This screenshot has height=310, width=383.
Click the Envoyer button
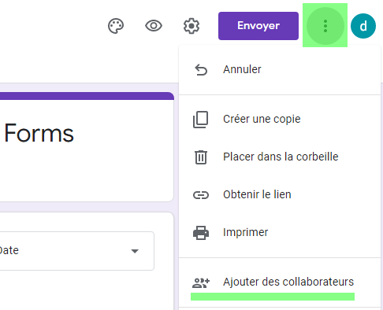(258, 26)
